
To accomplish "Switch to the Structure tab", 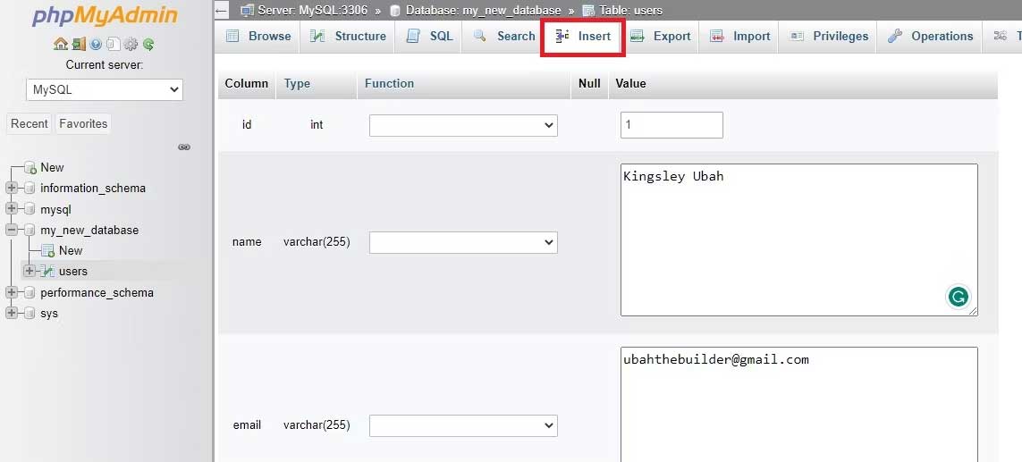I will (348, 37).
